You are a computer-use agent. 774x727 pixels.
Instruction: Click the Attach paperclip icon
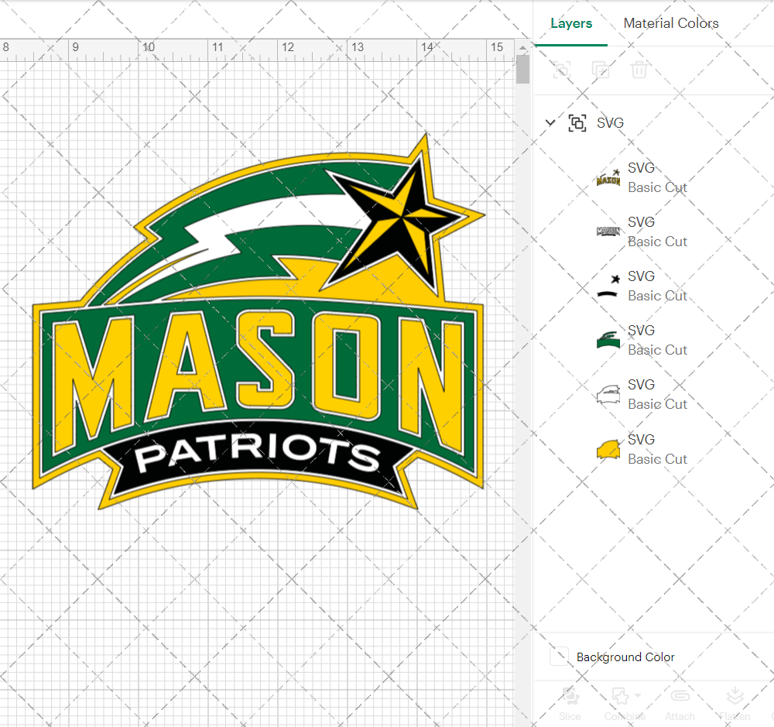680,696
